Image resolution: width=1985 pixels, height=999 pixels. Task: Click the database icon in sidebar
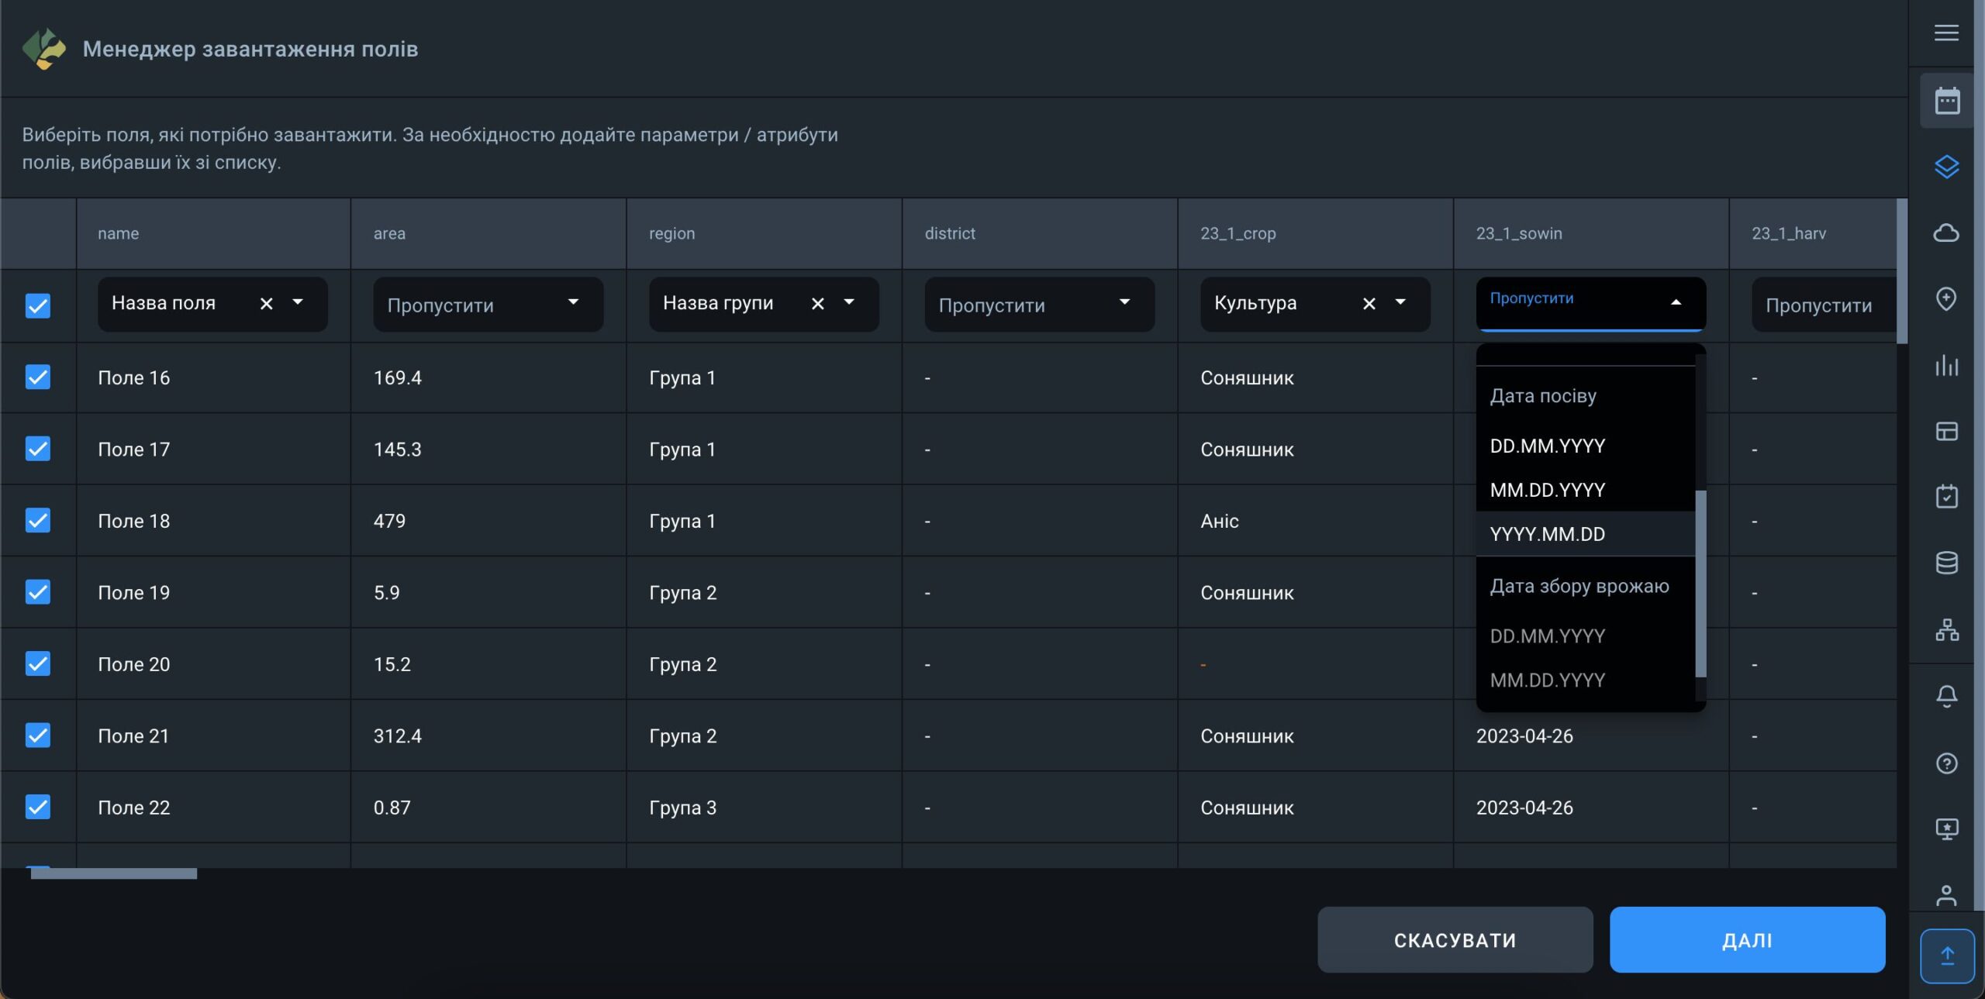(1946, 563)
